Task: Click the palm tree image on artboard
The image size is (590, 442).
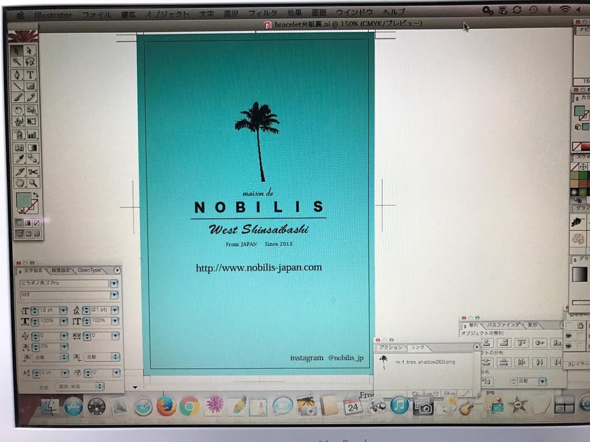Action: click(x=259, y=141)
